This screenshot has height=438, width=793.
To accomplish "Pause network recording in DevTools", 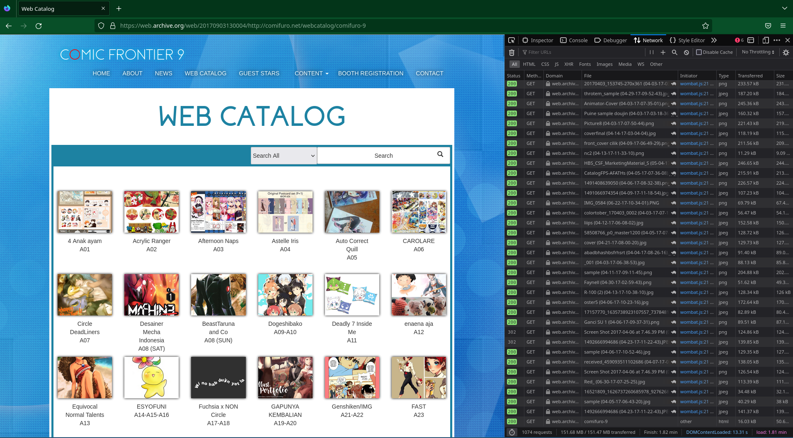I will click(651, 52).
